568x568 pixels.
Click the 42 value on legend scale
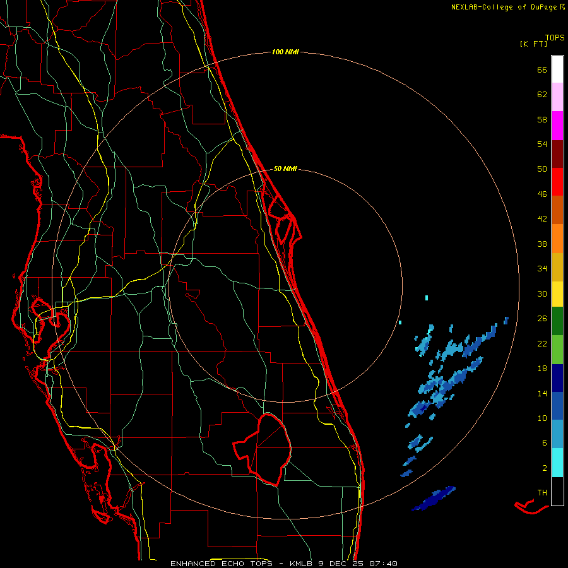(x=542, y=219)
